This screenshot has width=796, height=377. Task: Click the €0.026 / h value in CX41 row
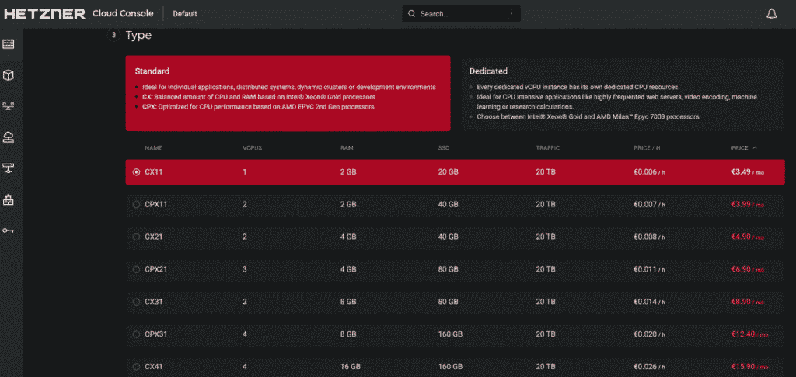pos(649,367)
